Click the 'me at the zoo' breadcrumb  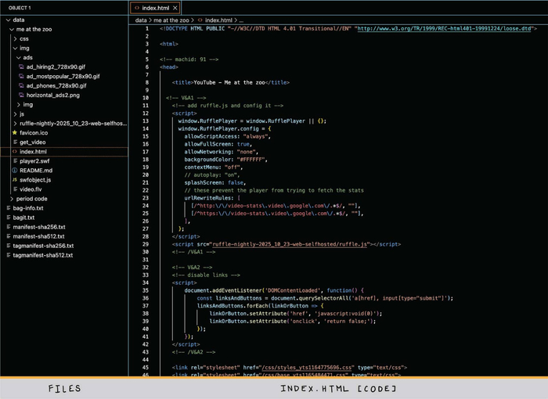171,20
